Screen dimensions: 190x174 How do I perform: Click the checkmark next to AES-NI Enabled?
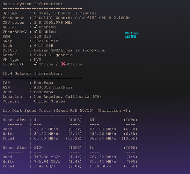click(36, 27)
